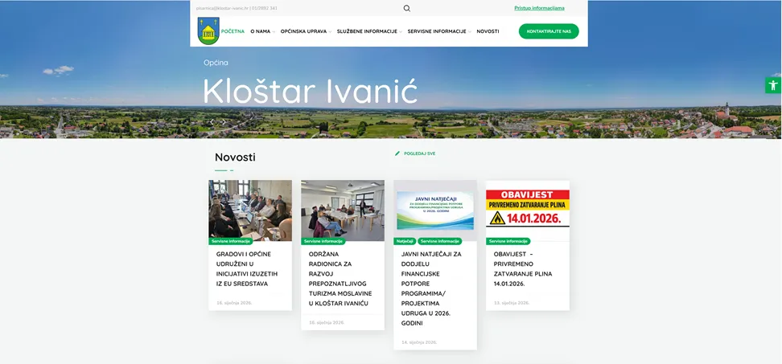782x364 pixels.
Task: Click pencil icon beside Pogledaj sve
Action: click(397, 153)
